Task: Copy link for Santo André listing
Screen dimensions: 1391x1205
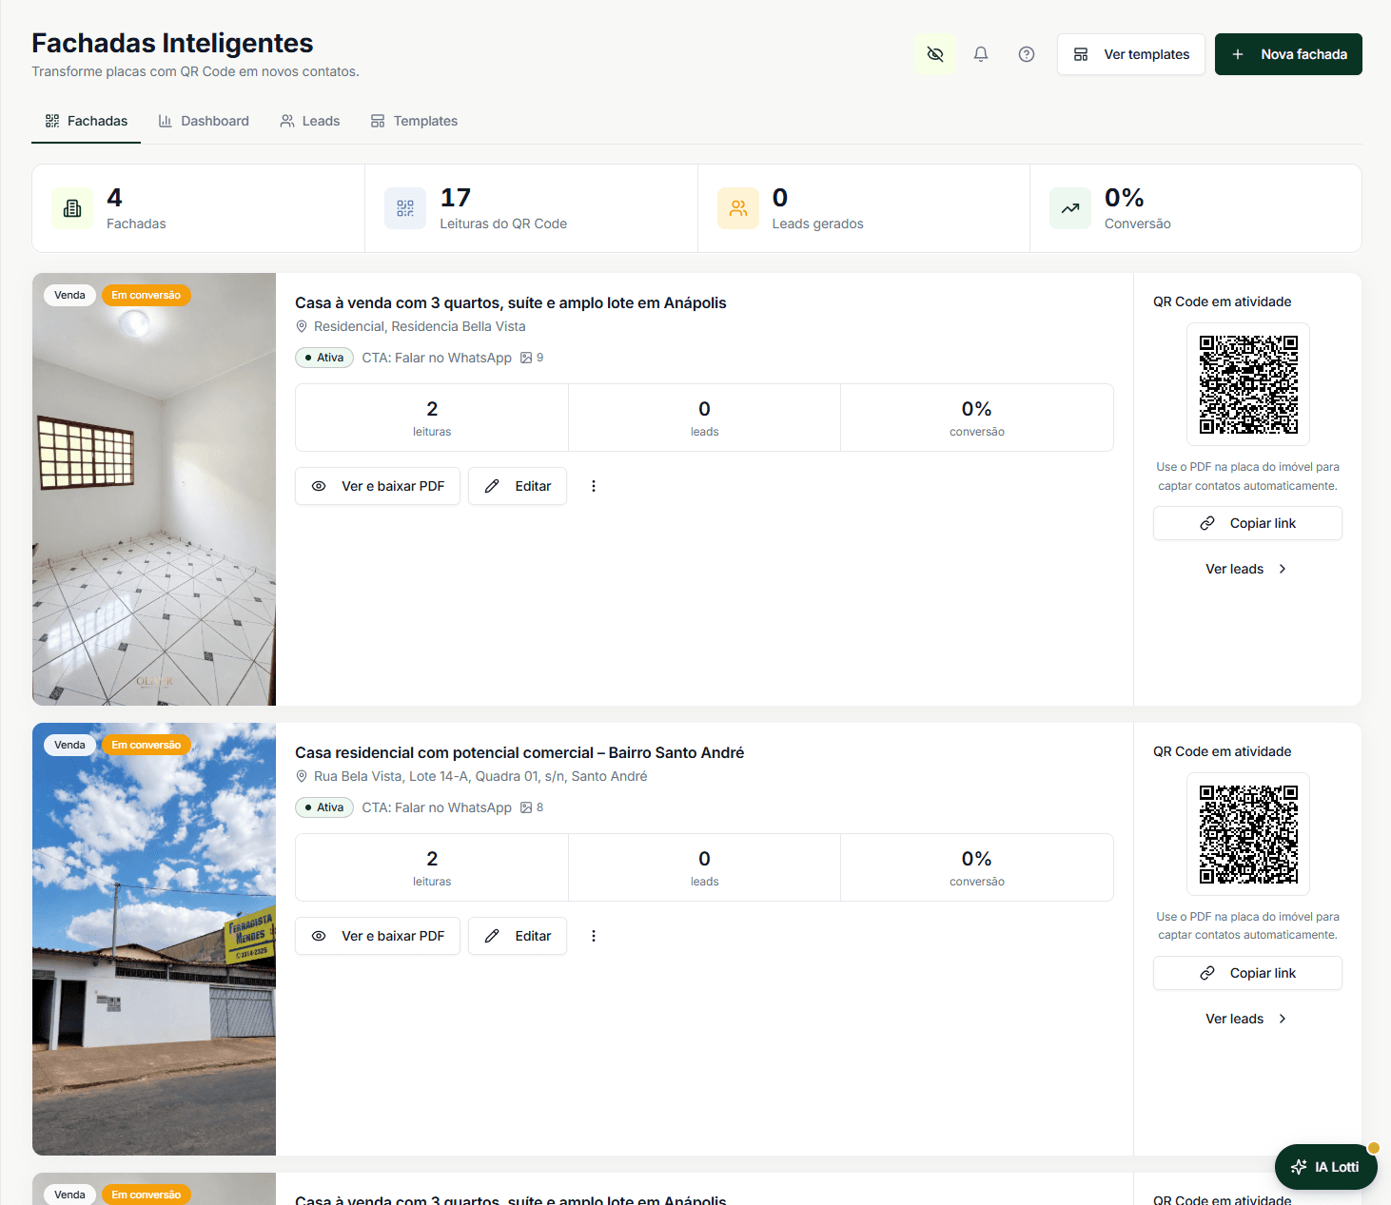Action: [x=1248, y=973]
